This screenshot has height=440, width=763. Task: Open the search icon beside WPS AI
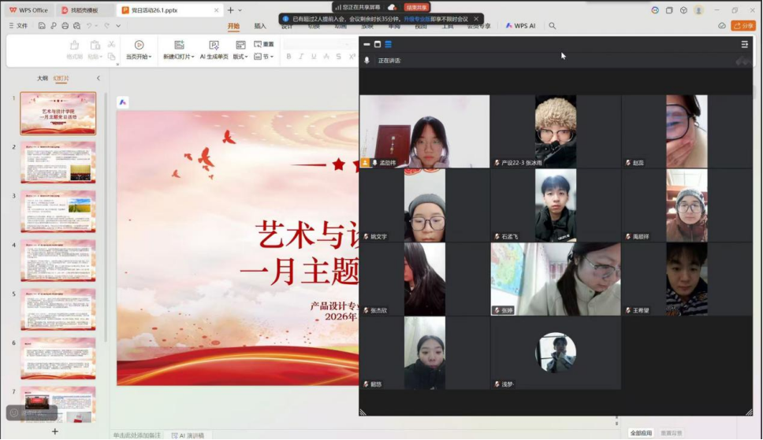[552, 26]
